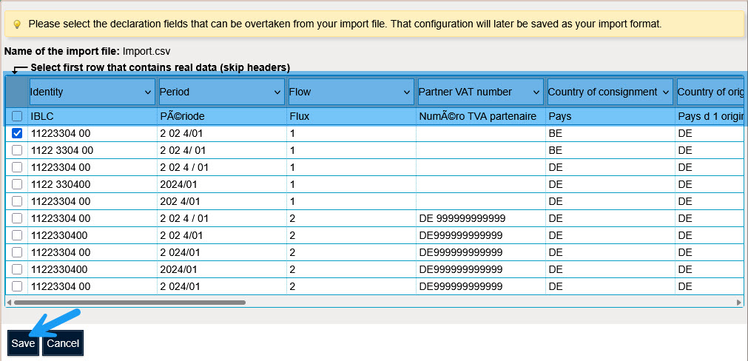Viewport: 748px width, 361px height.
Task: Click the identity cell 1122 3304 00
Action: click(x=93, y=150)
